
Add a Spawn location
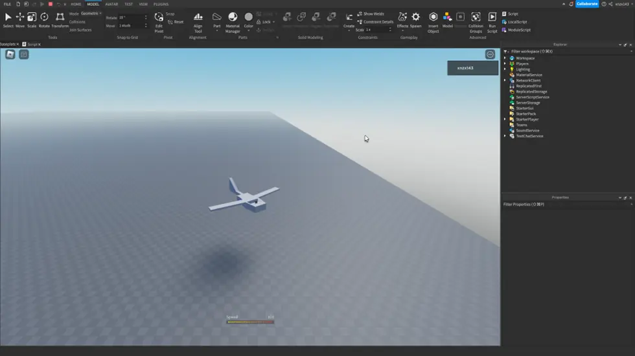tap(416, 20)
